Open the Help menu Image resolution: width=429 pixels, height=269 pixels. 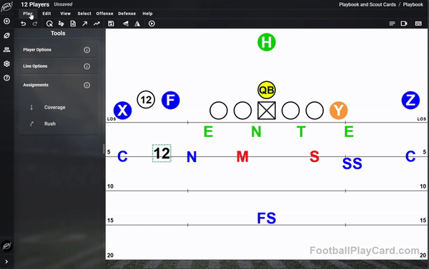(x=147, y=14)
